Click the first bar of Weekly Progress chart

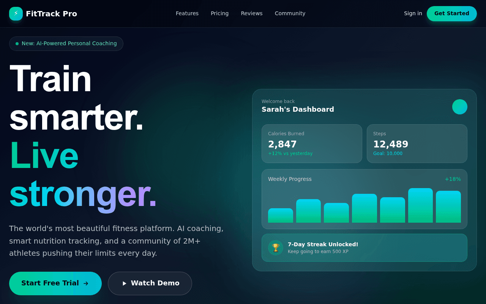[281, 215]
